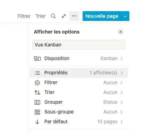The height and width of the screenshot is (133, 151).
Task: Click the Propriétés list icon
Action: pyautogui.click(x=37, y=73)
